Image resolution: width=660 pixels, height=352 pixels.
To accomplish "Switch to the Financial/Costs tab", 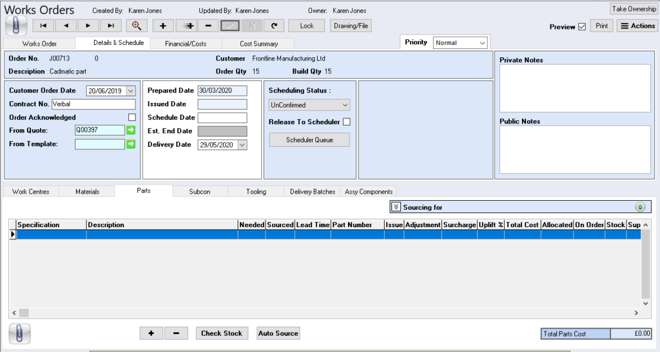I will pyautogui.click(x=185, y=44).
